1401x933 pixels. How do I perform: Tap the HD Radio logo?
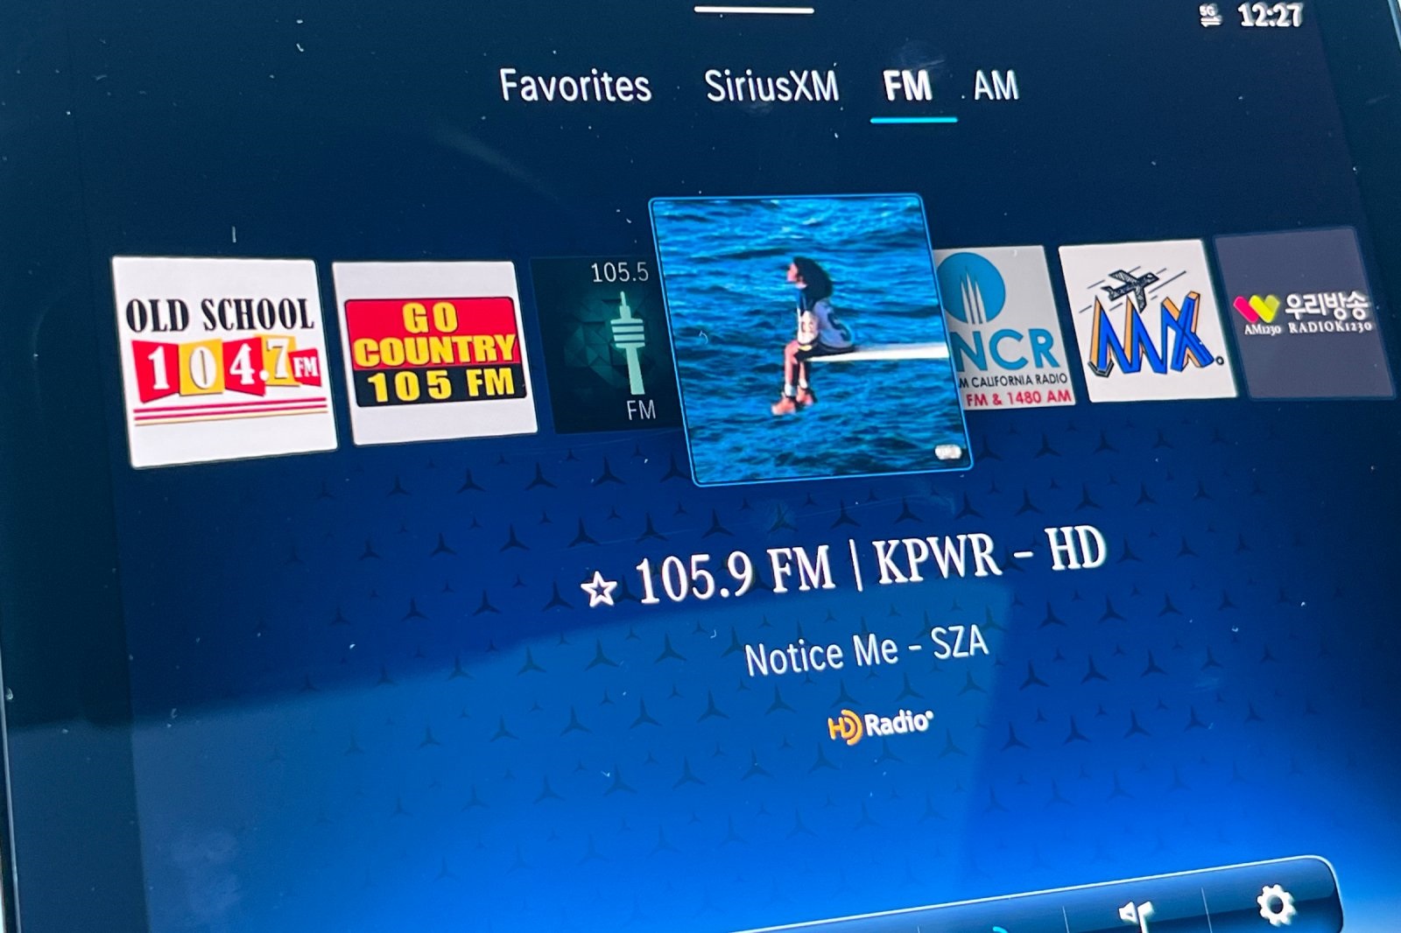point(880,726)
